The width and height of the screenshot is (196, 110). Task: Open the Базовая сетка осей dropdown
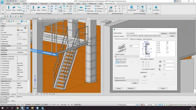126,80
